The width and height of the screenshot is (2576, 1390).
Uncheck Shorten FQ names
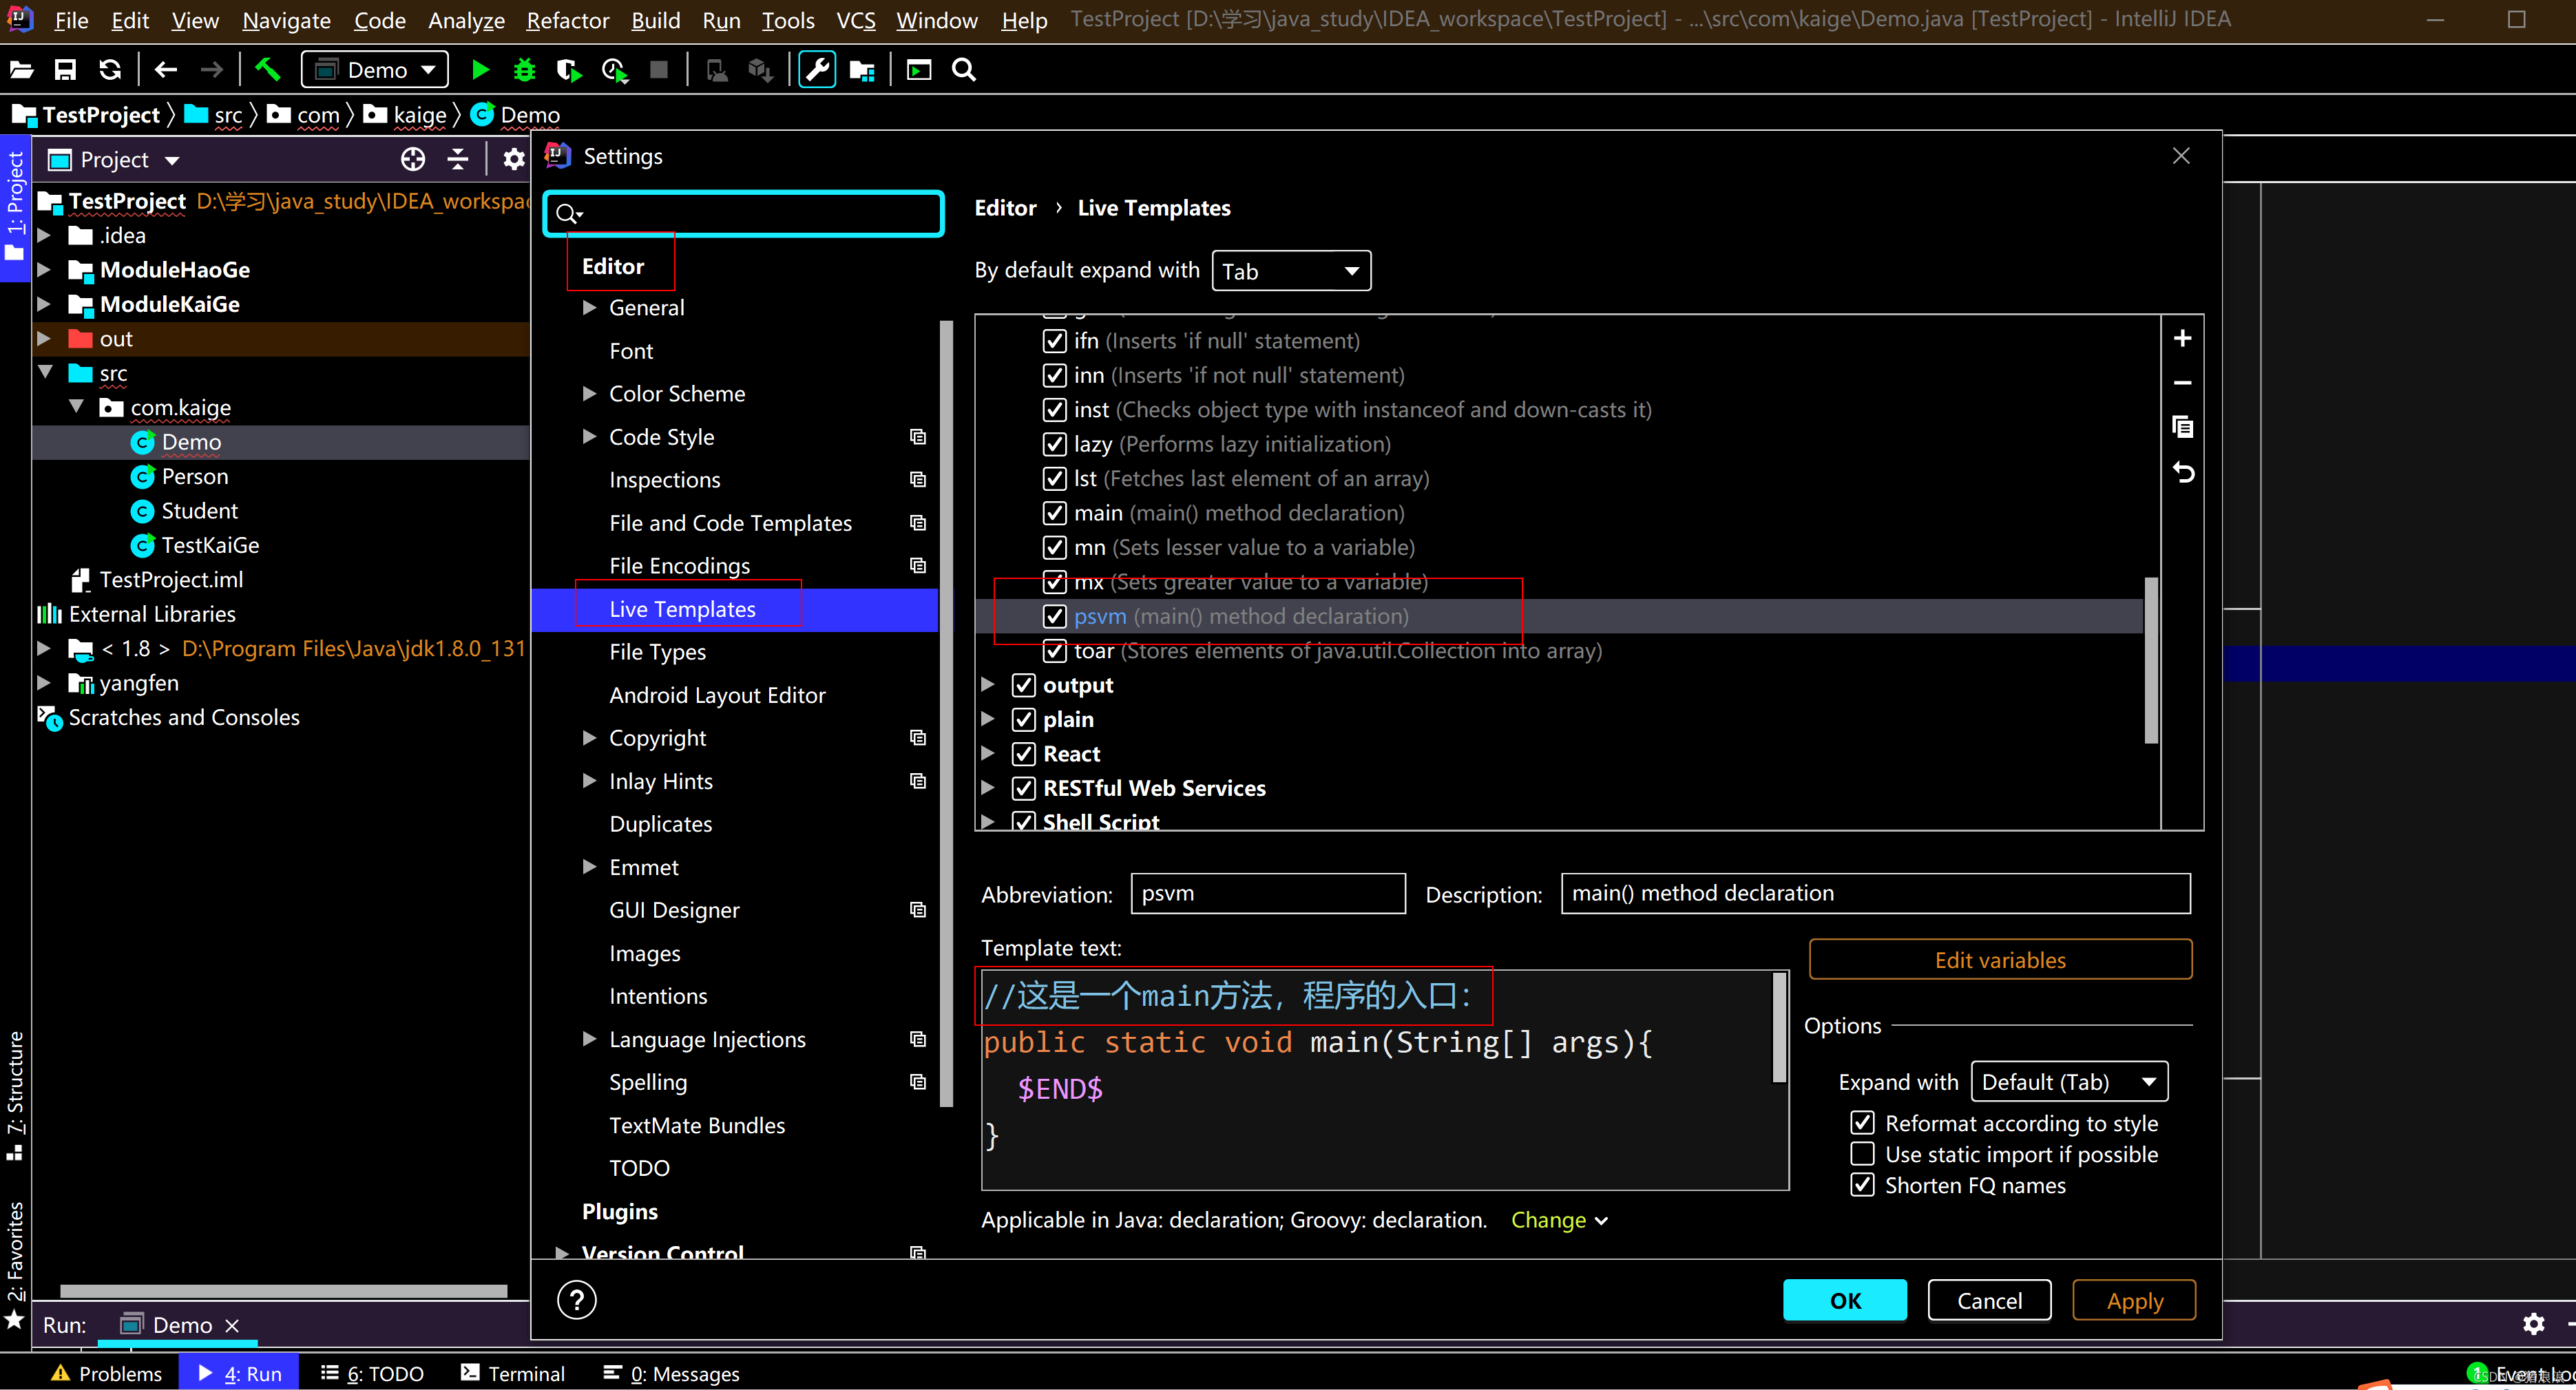1862,1185
